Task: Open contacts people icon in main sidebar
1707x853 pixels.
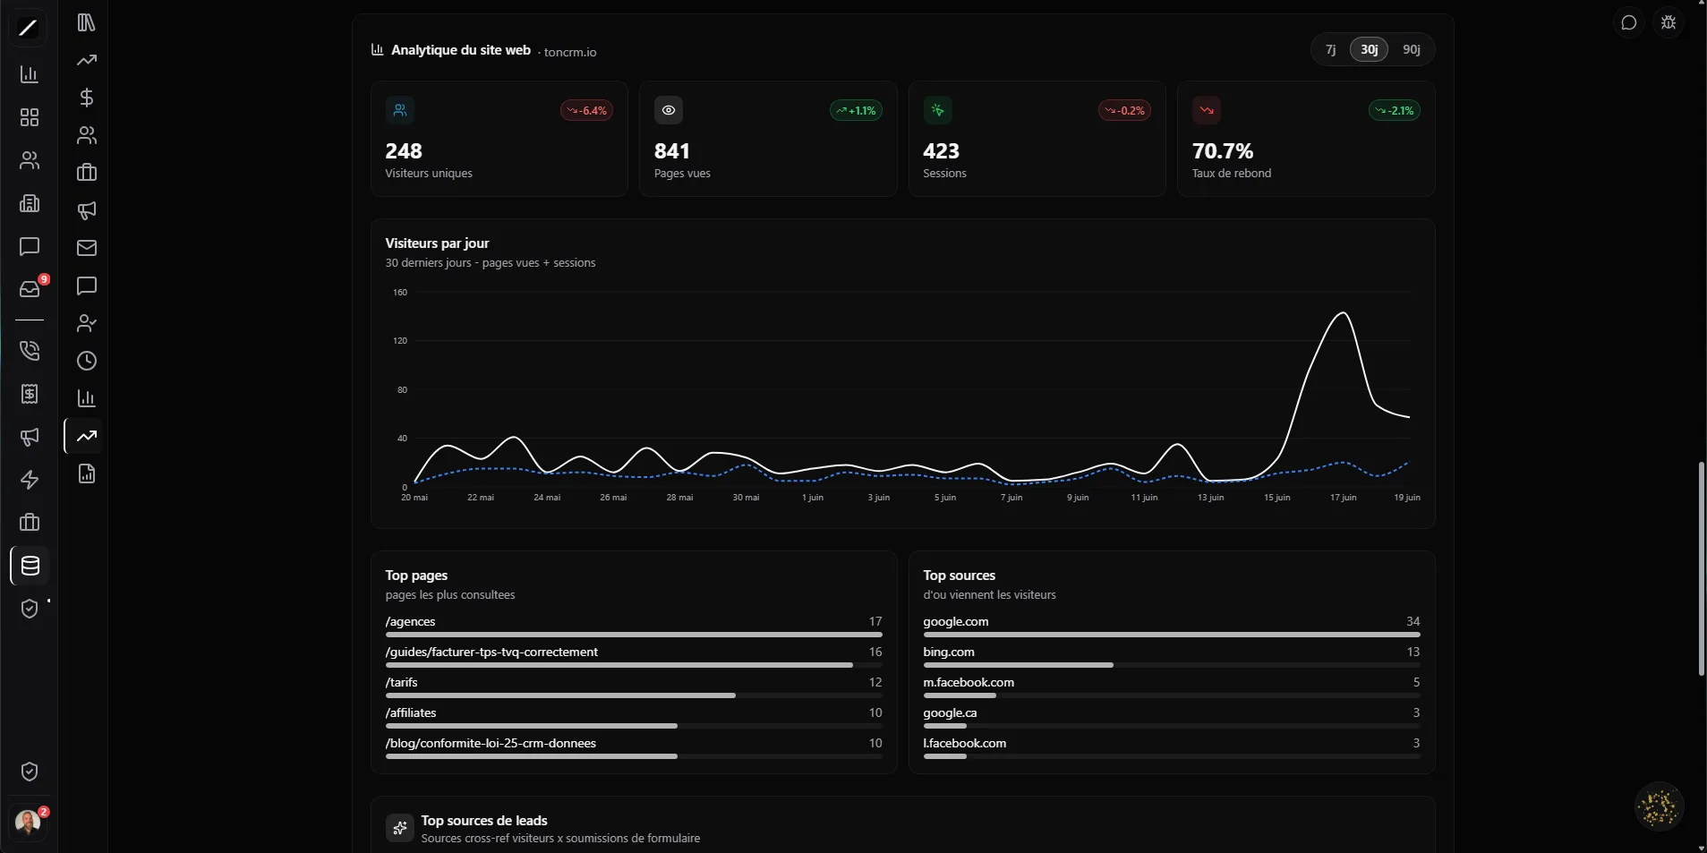Action: [x=30, y=160]
